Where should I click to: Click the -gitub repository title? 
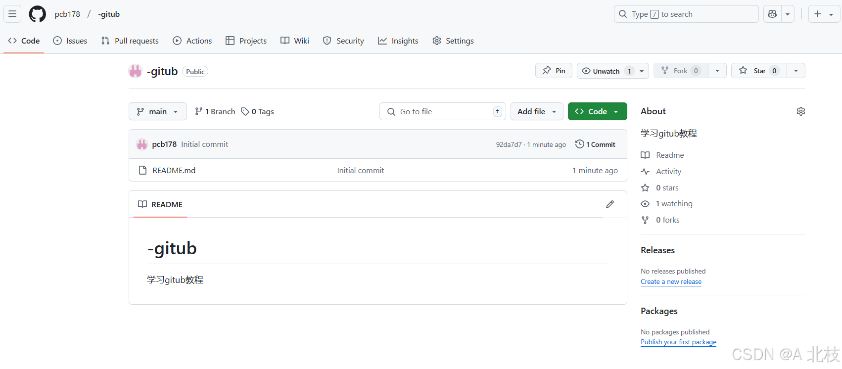(x=162, y=71)
